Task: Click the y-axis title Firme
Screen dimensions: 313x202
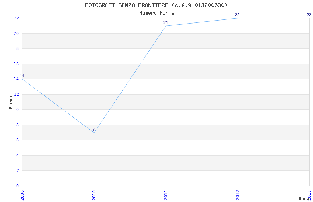Action: coord(11,102)
